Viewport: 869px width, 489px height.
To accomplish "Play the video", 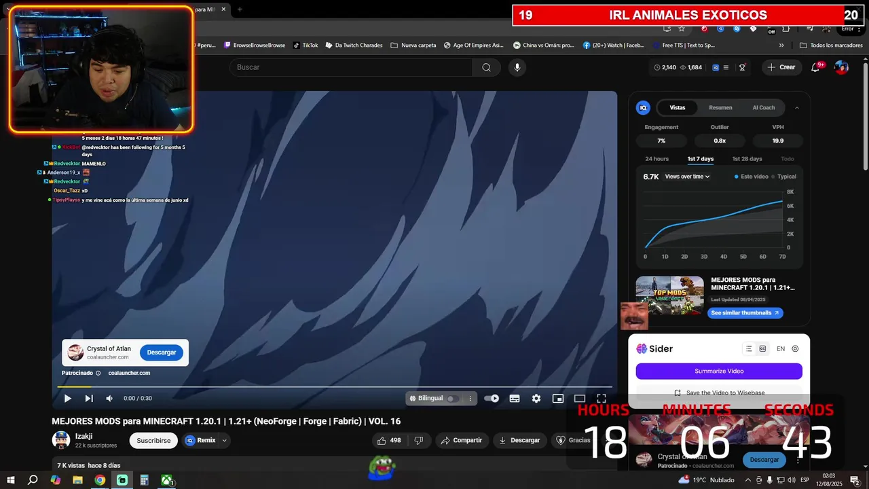I will pyautogui.click(x=67, y=399).
